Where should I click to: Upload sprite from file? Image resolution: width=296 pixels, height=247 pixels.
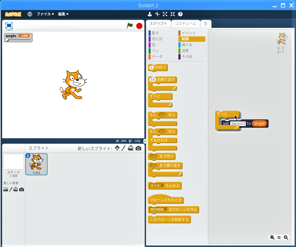(131, 148)
